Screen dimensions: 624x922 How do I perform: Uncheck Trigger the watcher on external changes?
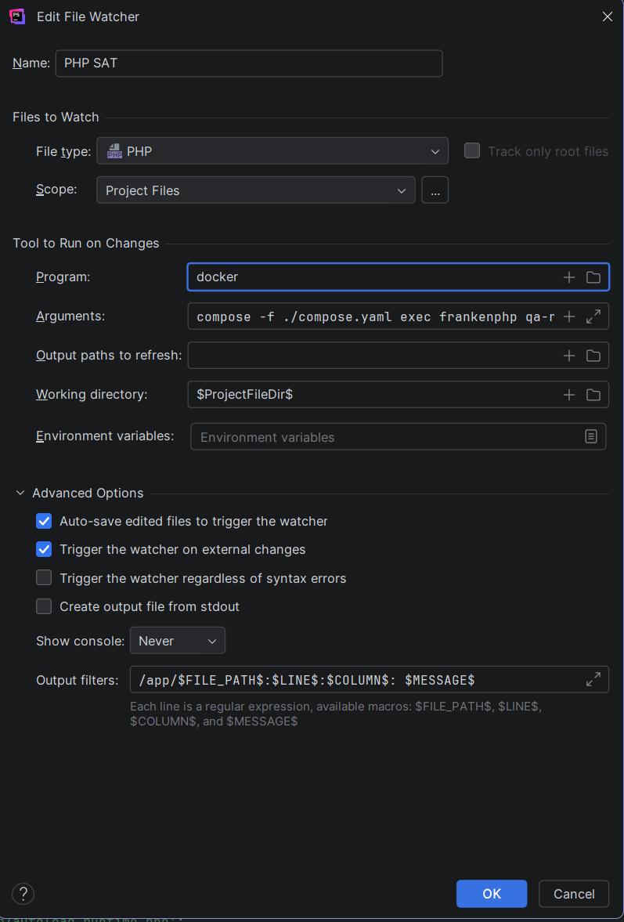pos(44,550)
